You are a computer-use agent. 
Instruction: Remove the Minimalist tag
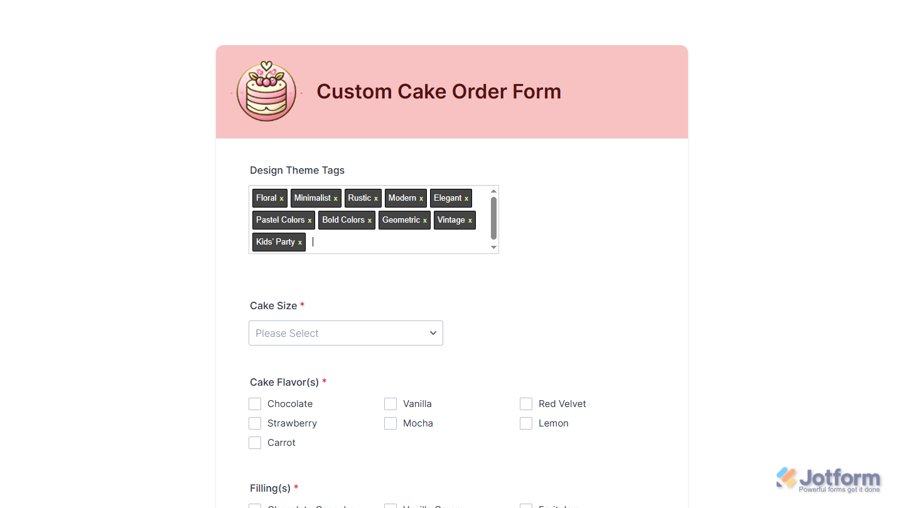tap(334, 198)
